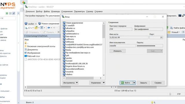The image size is (185, 104).
Task: Click the Найти файлы toolbar button
Action: click(177, 28)
